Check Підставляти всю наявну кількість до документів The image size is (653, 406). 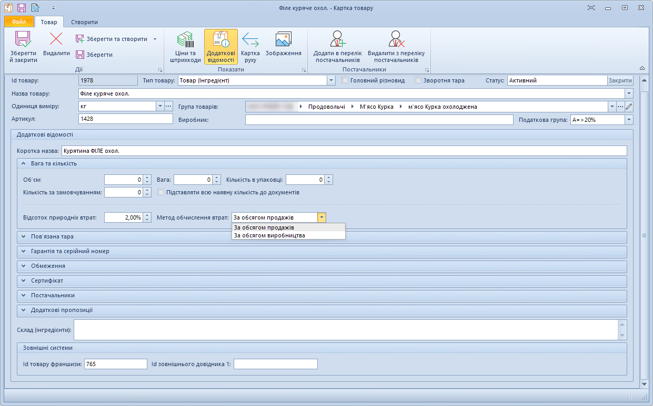[x=161, y=192]
